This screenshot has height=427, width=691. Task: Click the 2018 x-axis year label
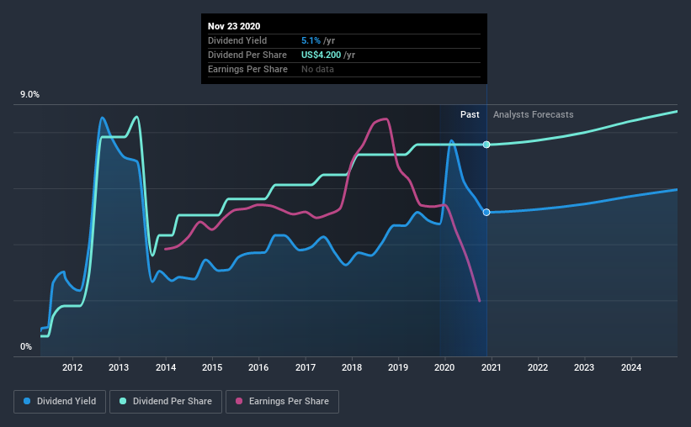352,367
